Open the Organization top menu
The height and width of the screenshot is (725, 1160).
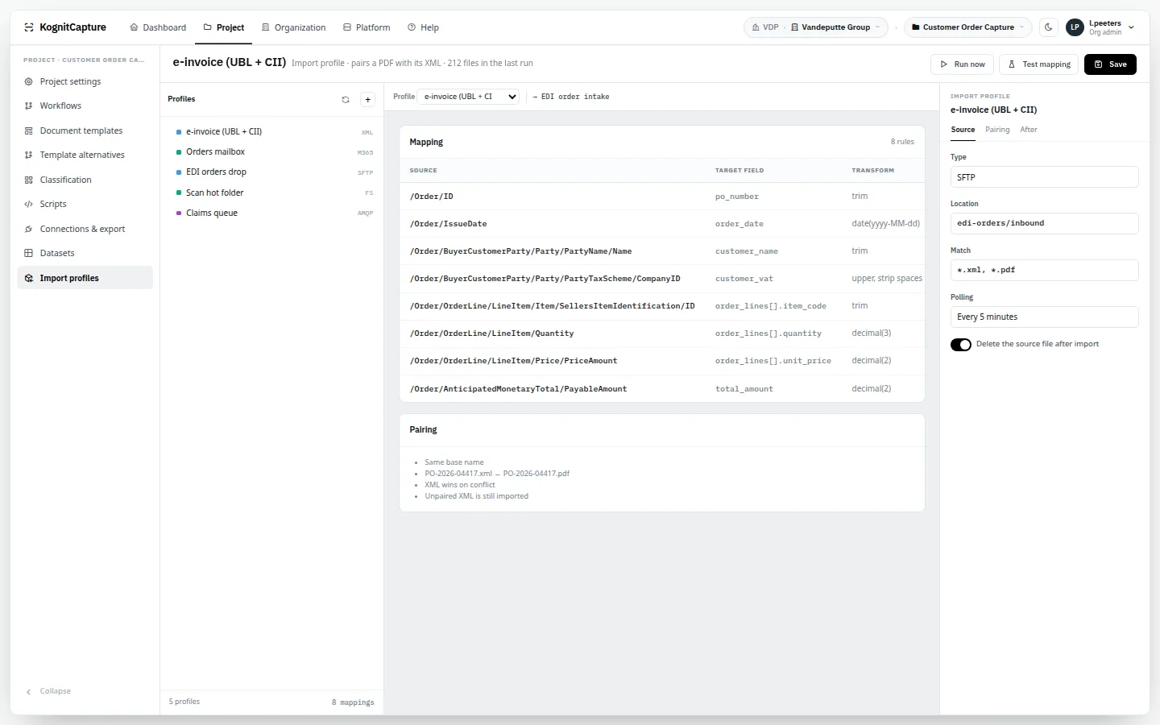[x=293, y=27]
